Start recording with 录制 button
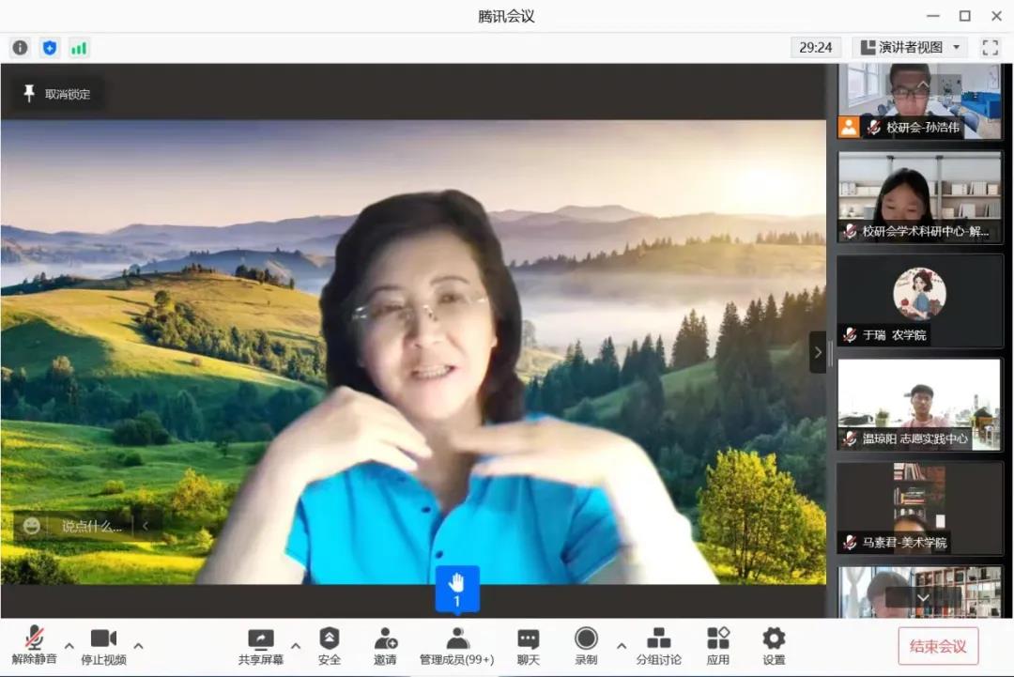1014x677 pixels. tap(586, 646)
